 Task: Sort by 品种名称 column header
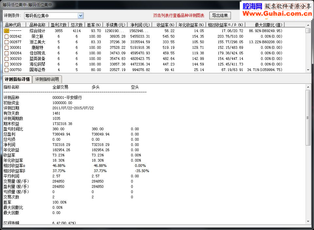(38, 25)
